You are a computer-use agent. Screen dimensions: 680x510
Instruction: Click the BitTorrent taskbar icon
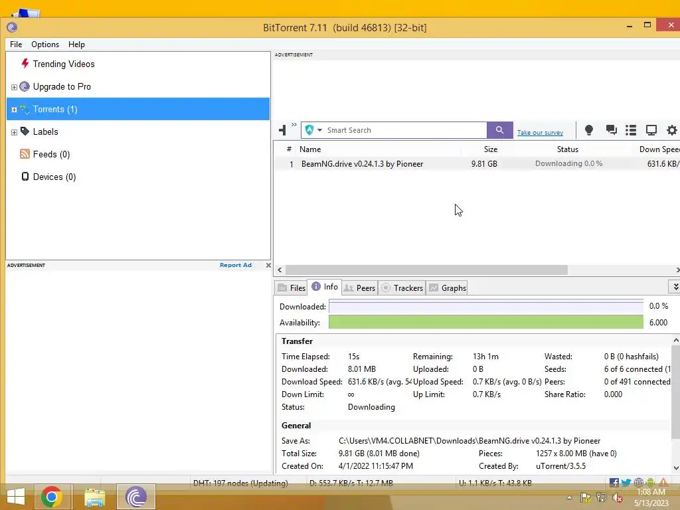(x=135, y=497)
